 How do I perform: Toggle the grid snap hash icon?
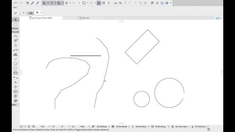[66, 3]
